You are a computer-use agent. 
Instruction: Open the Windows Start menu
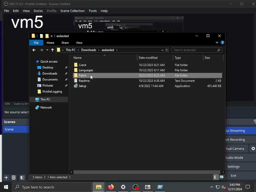click(x=6, y=187)
